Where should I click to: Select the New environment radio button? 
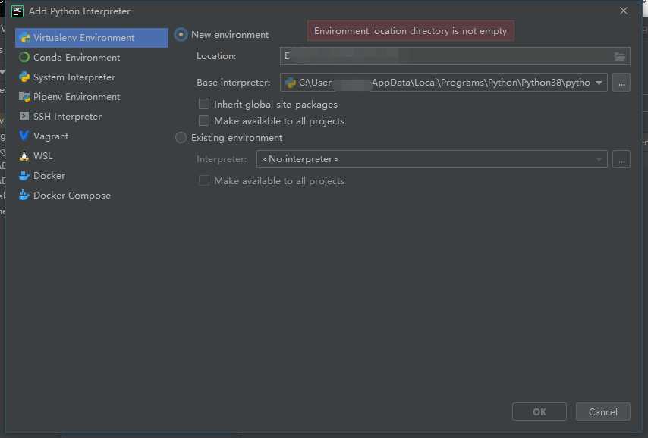(181, 35)
